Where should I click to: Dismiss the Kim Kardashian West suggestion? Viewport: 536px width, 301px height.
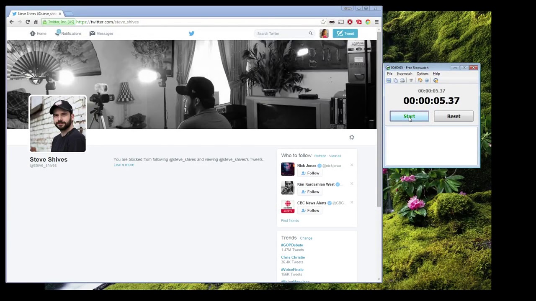352,184
